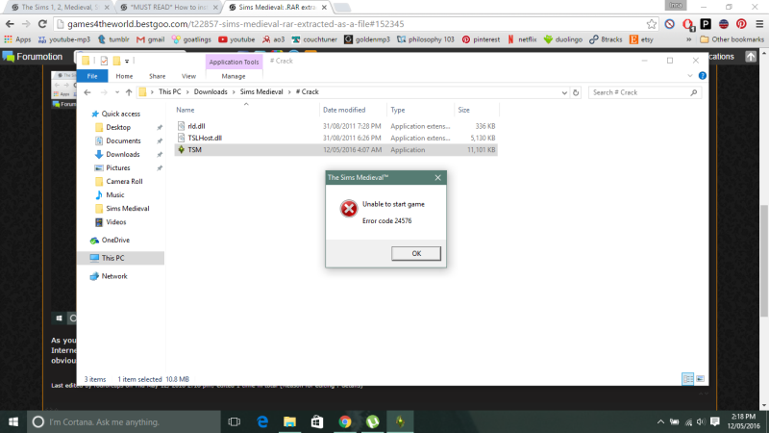Select the TSM application file
Viewport: 769px width, 433px height.
tap(335, 150)
